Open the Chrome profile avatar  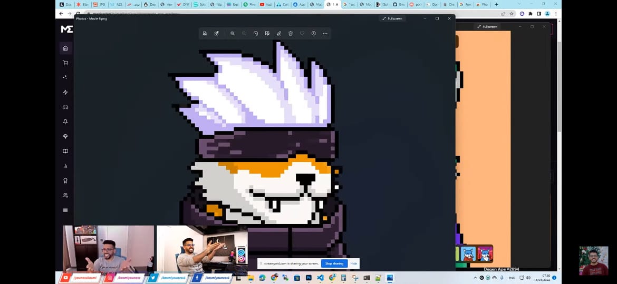(x=547, y=13)
